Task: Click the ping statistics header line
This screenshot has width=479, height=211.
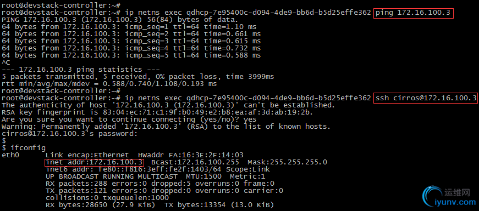Action: click(80, 70)
